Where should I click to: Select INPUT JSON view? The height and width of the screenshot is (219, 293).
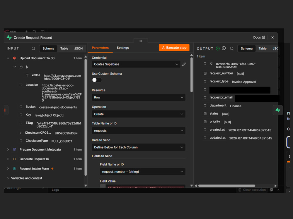78,49
